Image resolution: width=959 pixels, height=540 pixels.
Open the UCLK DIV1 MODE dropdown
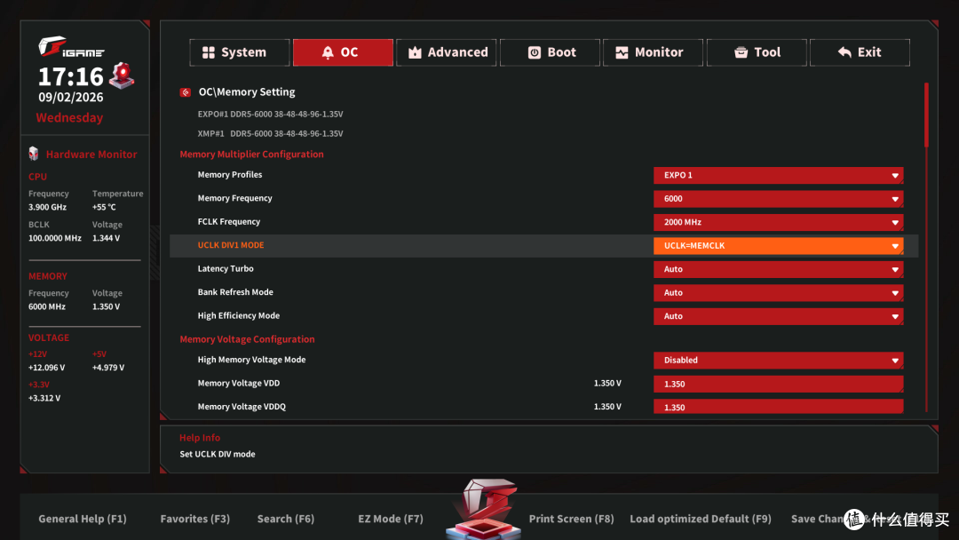pyautogui.click(x=778, y=246)
